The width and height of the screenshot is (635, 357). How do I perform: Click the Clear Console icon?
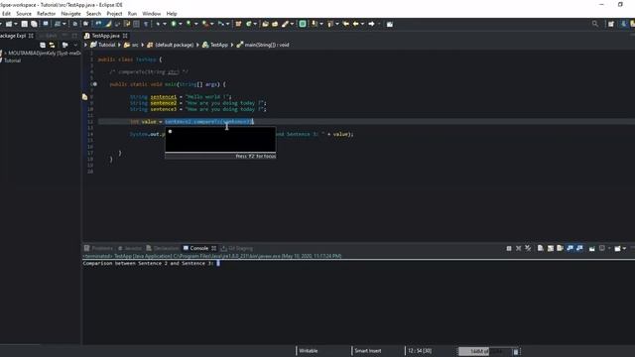(x=540, y=248)
